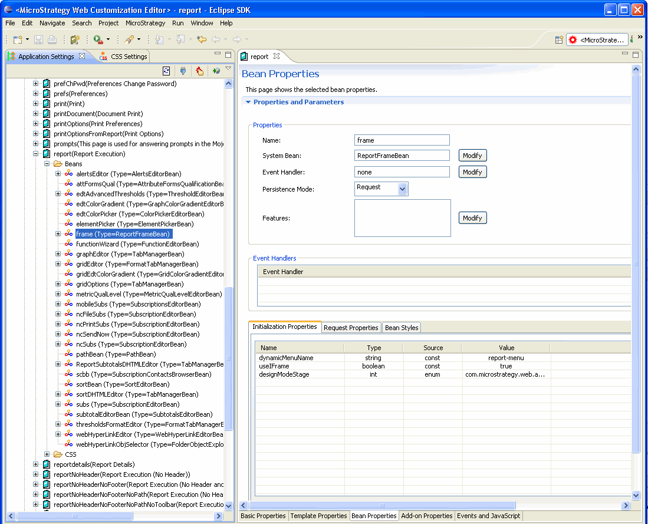Click the globe with green arrow icon
This screenshot has height=524, width=648.
click(x=216, y=71)
